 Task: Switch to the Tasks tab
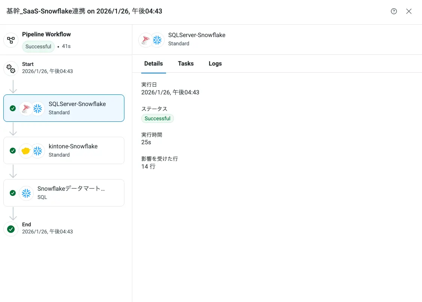coord(186,64)
